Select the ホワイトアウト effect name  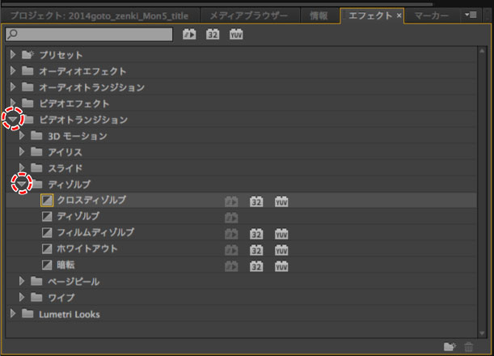(87, 248)
